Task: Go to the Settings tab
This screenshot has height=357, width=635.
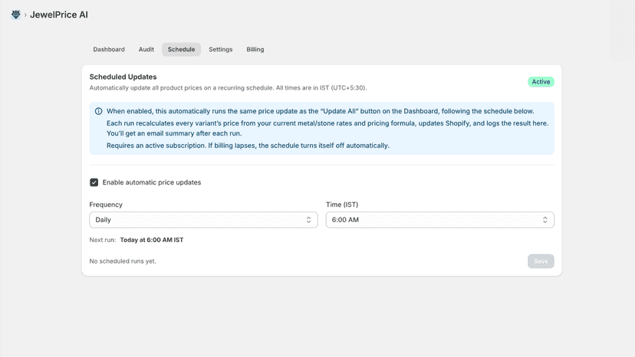Action: (x=221, y=49)
